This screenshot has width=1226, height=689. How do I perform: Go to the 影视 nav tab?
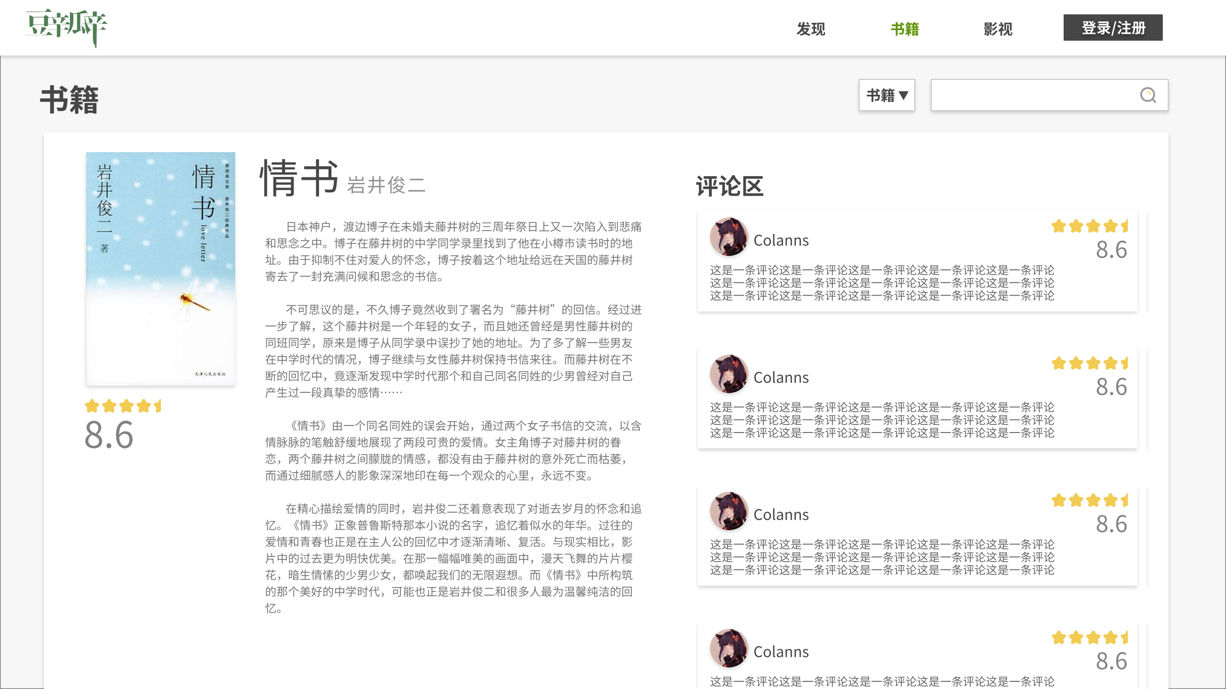pyautogui.click(x=998, y=29)
